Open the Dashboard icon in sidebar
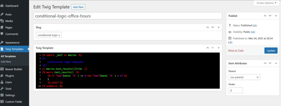This screenshot has width=281, height=106. (x=2, y=6)
